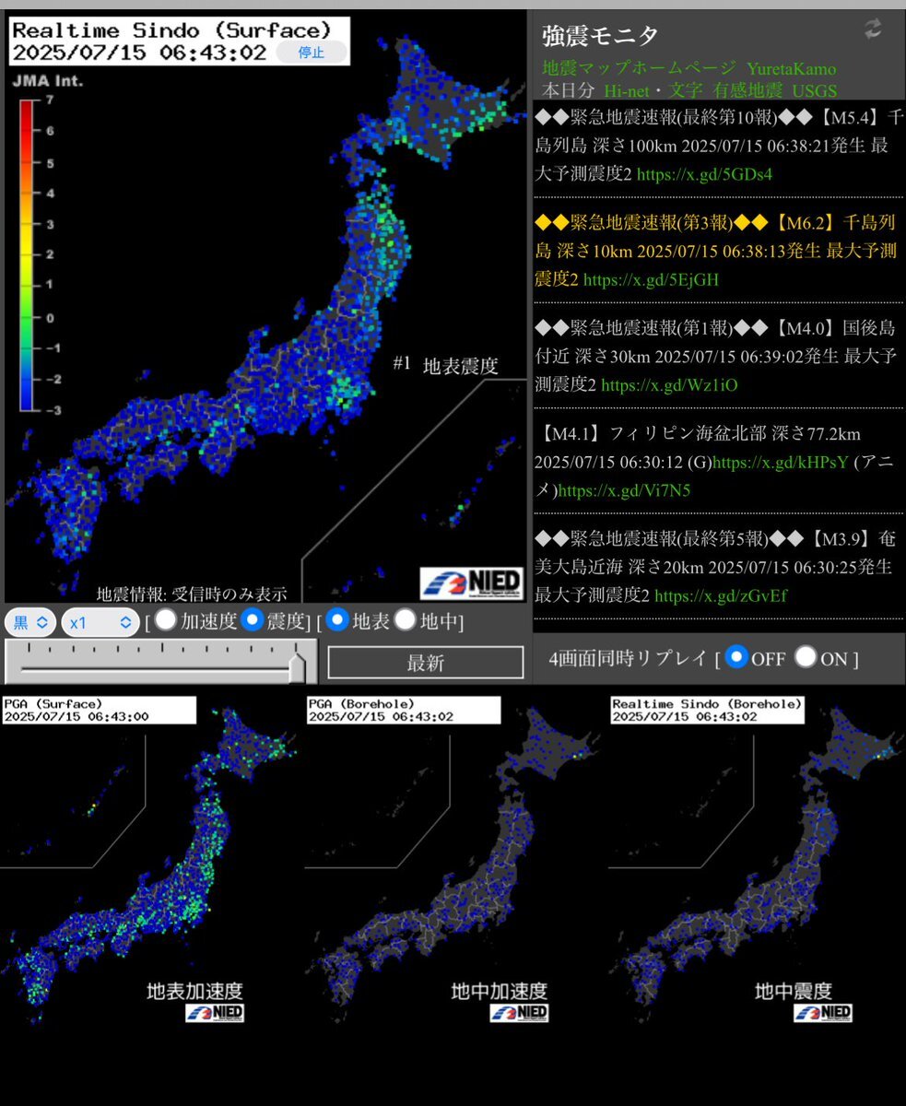
Task: Click the 4画面同時リプレイ label
Action: (x=629, y=659)
